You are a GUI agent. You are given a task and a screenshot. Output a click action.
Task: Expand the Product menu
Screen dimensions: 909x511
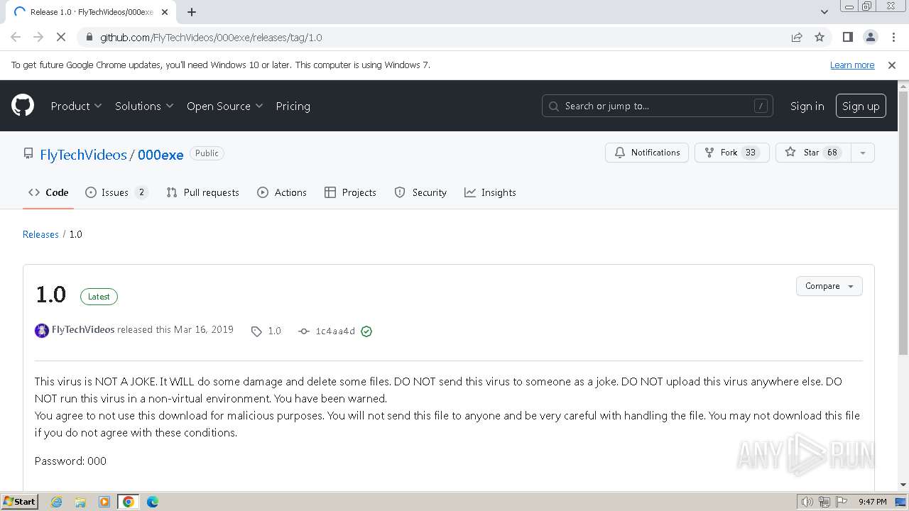pyautogui.click(x=76, y=106)
